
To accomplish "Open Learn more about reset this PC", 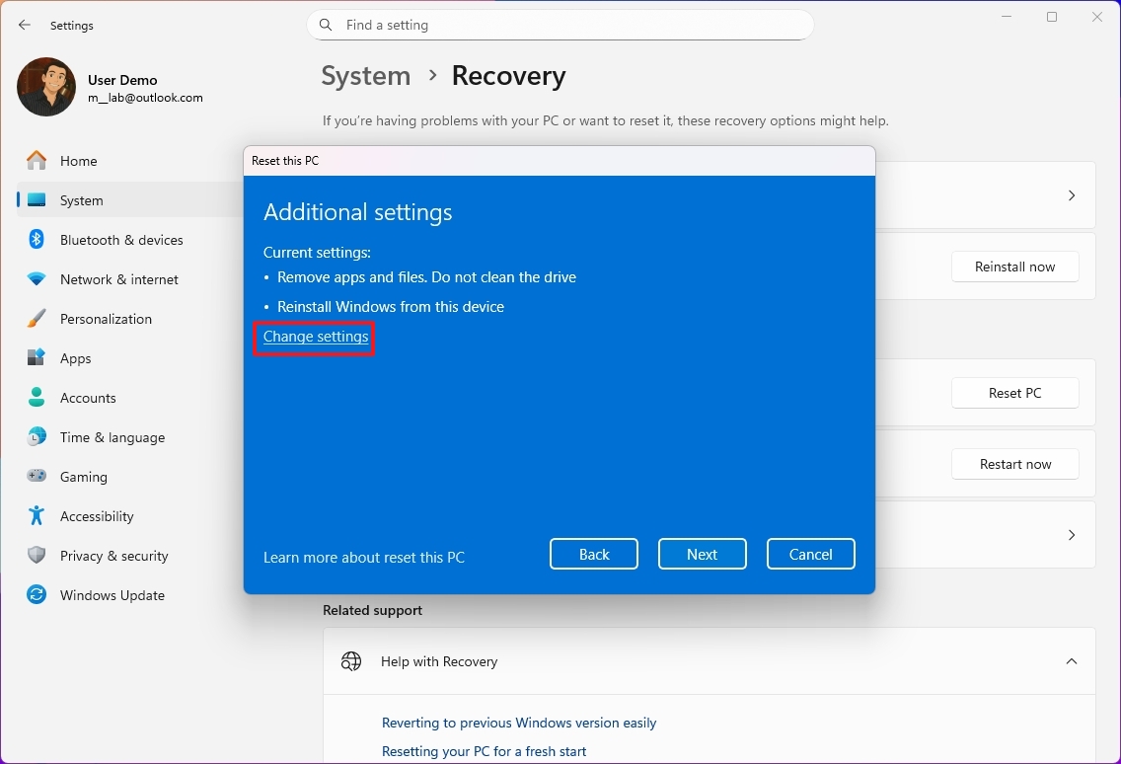I will point(363,558).
